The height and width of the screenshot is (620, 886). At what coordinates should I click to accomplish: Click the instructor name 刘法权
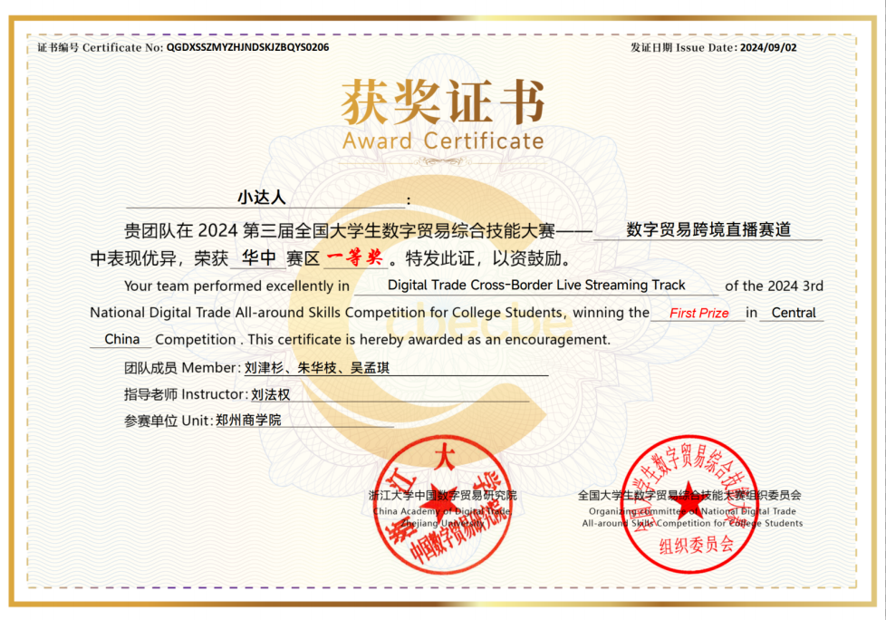(x=270, y=394)
